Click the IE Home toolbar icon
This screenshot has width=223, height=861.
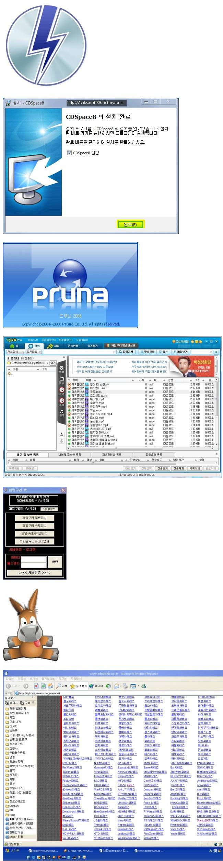click(50, 686)
